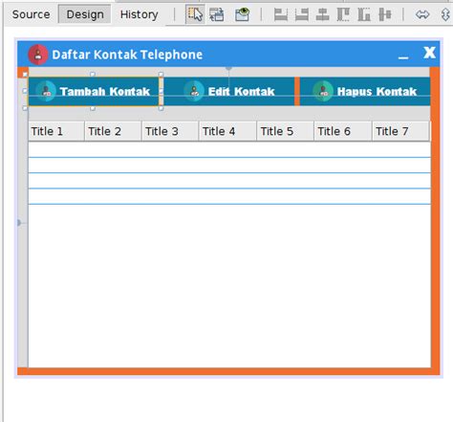Viewport: 453px width, 422px height.
Task: Click Preview Design eye icon
Action: pyautogui.click(x=242, y=14)
